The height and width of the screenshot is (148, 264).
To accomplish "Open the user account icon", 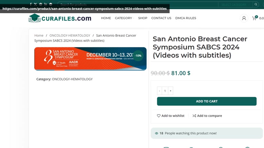I will click(x=244, y=18).
